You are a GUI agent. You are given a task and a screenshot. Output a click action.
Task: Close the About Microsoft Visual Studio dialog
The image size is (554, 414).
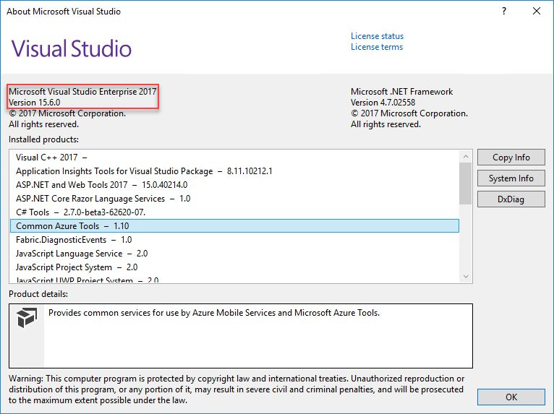tap(537, 12)
